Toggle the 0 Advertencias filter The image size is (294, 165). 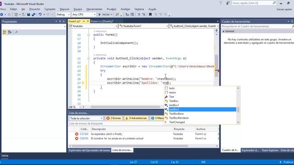coord(136,118)
